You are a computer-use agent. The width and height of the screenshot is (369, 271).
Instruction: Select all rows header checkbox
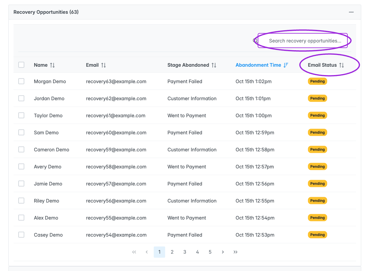21,65
